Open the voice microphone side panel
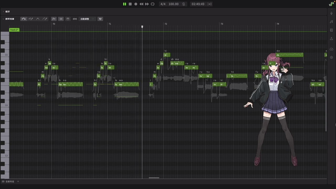Viewport: 336px width, 189px height. click(x=332, y=13)
